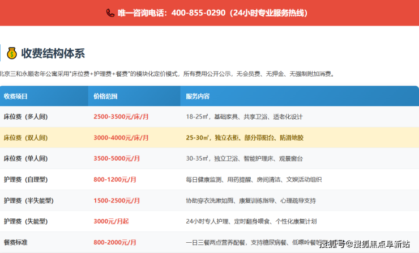Click the price 3000-4000元/床/月
This screenshot has width=419, height=253.
[121, 138]
